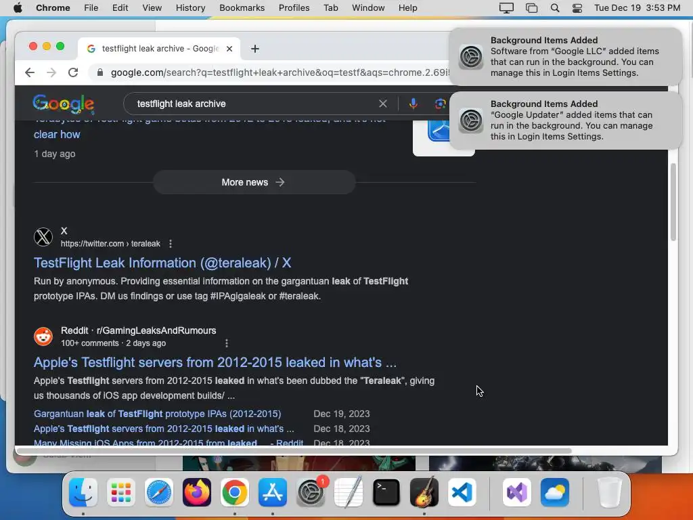Click the horizontal scrollbar at window bottom

click(x=294, y=451)
